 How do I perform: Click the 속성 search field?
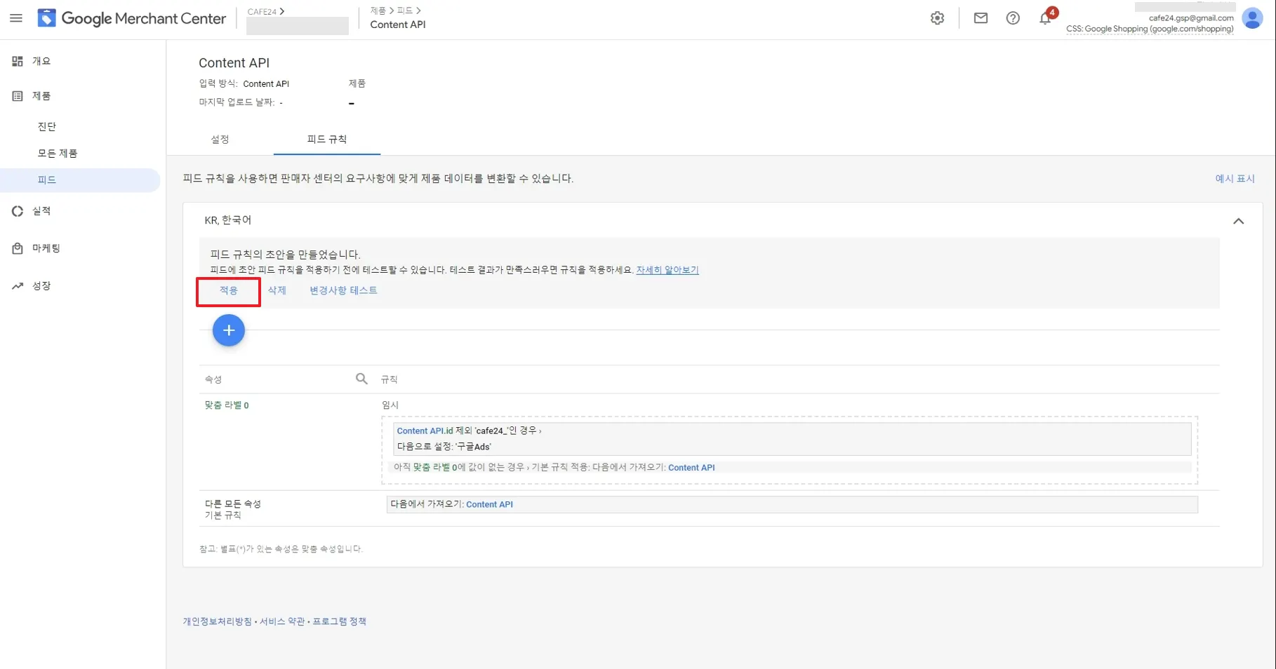[286, 379]
